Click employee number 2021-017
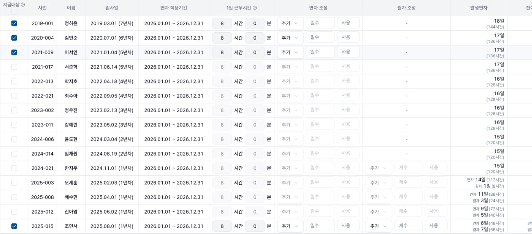Viewport: 532px width, 234px height. pyautogui.click(x=43, y=67)
